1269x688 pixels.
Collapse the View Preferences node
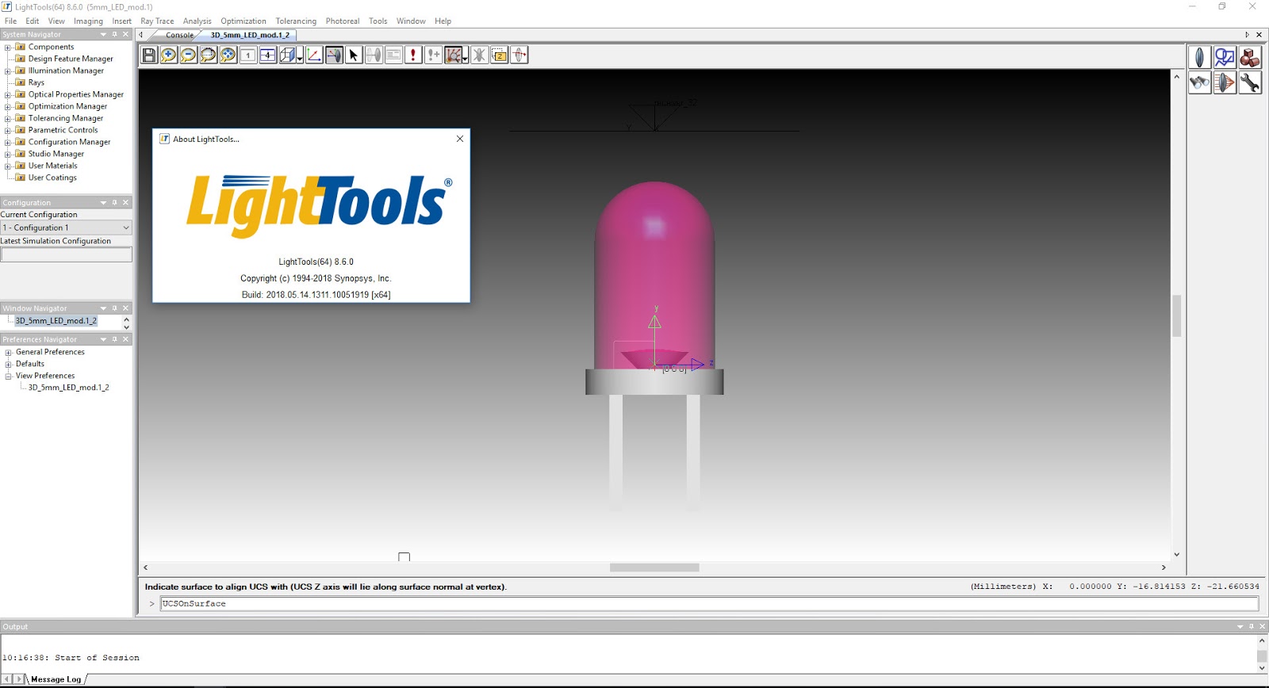9,376
